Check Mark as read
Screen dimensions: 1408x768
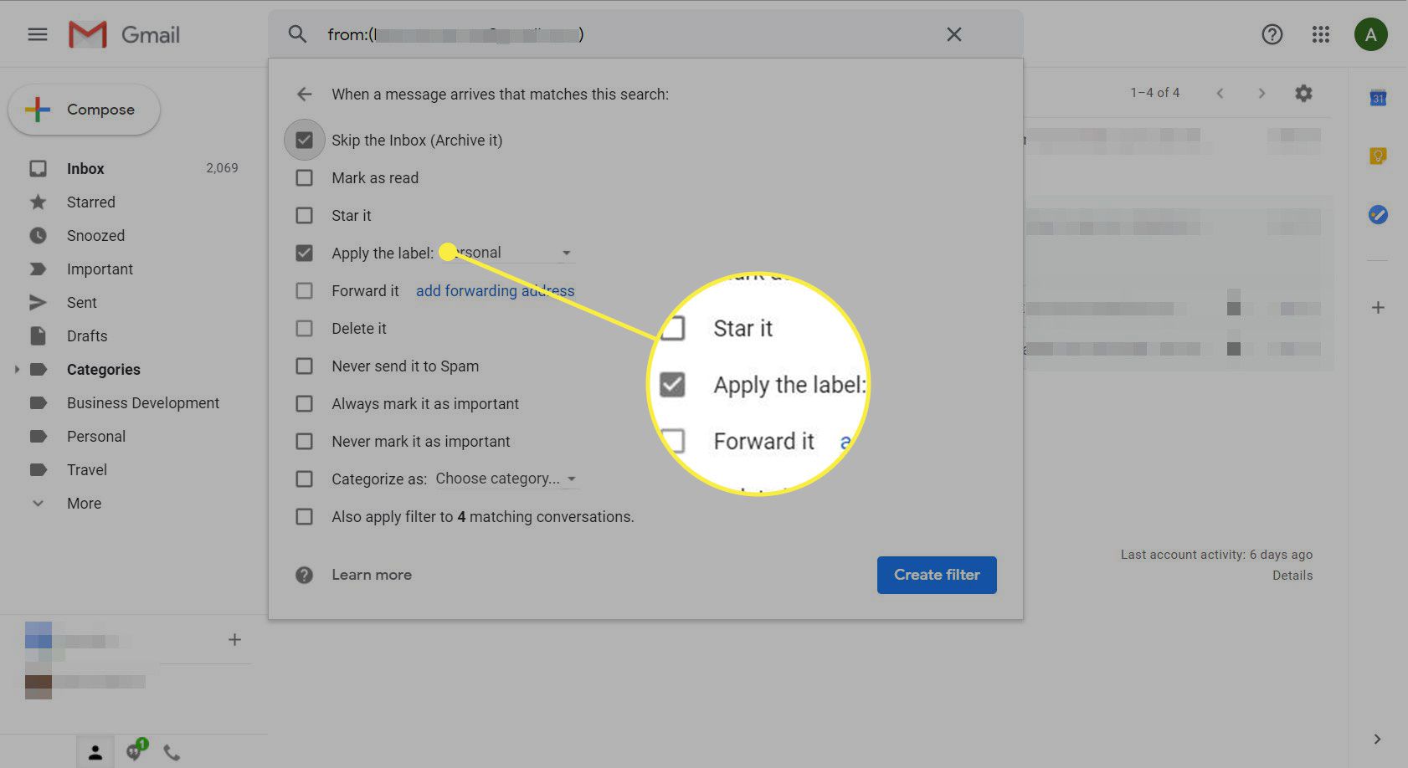pos(305,177)
